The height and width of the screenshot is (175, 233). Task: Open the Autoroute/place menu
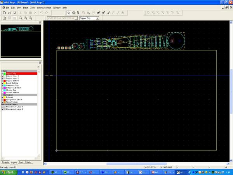coord(44,7)
